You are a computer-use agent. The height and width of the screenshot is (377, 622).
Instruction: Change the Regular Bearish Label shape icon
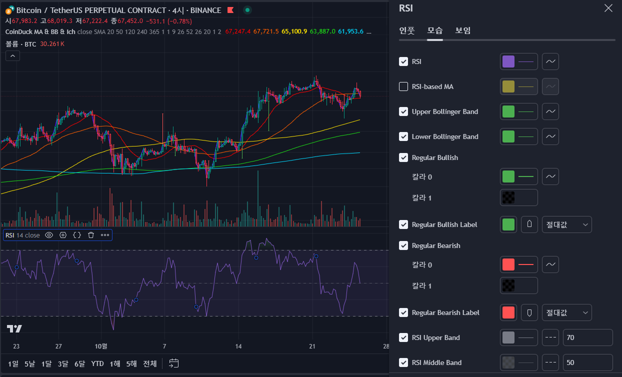[x=529, y=312]
